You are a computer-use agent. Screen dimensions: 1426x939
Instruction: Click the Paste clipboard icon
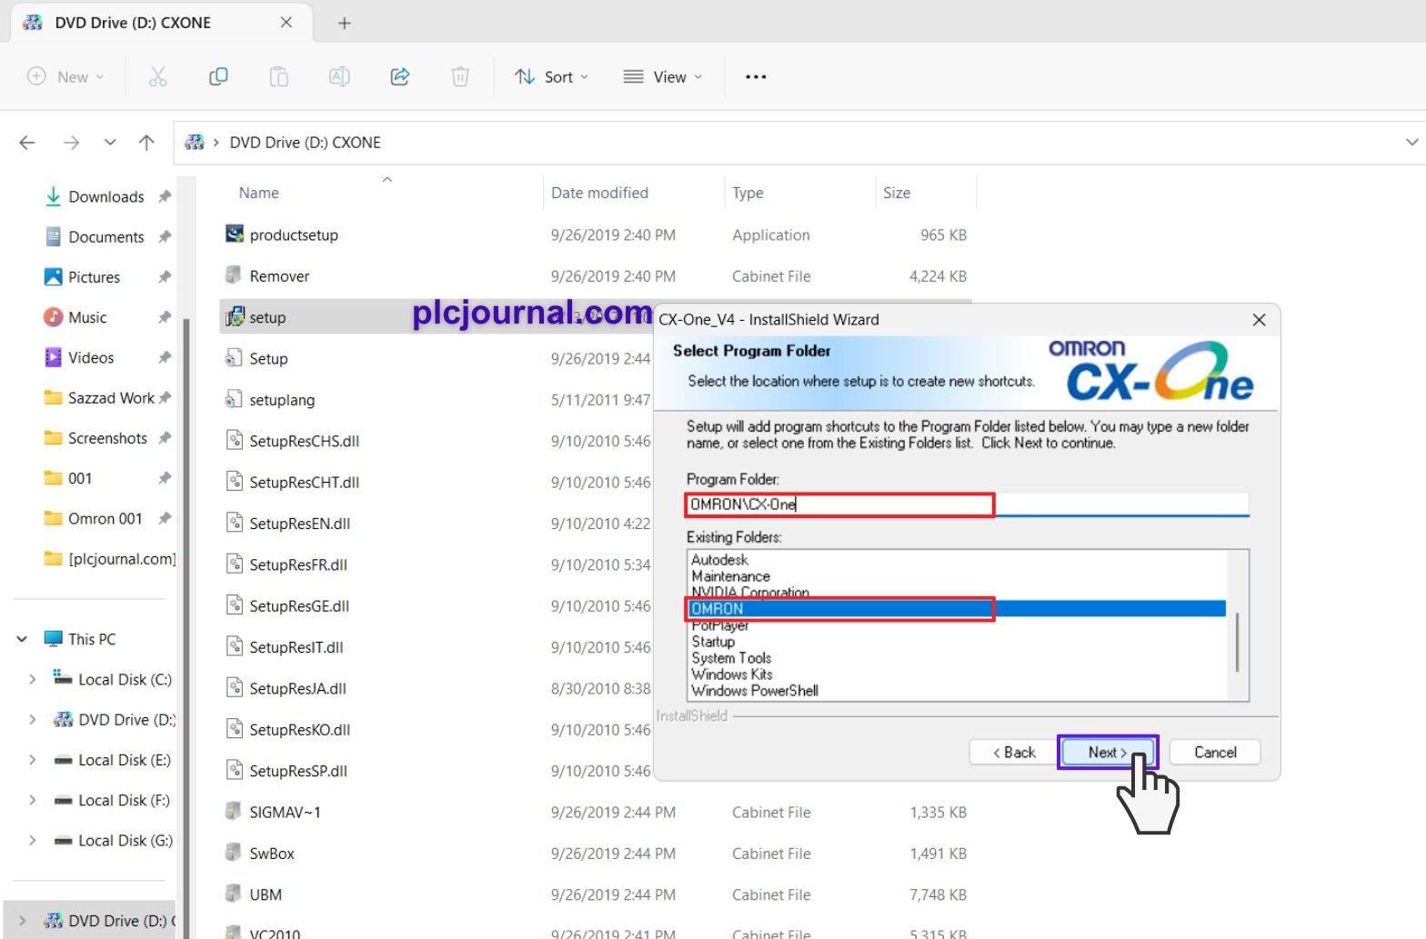(x=279, y=77)
